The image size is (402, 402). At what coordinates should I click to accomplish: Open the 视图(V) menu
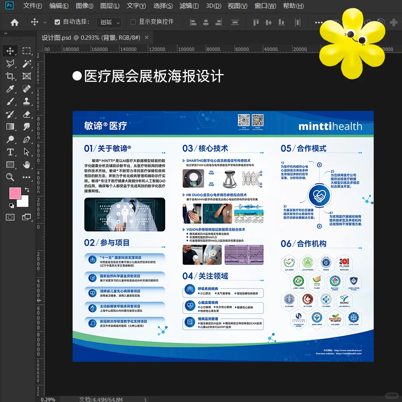pyautogui.click(x=237, y=6)
